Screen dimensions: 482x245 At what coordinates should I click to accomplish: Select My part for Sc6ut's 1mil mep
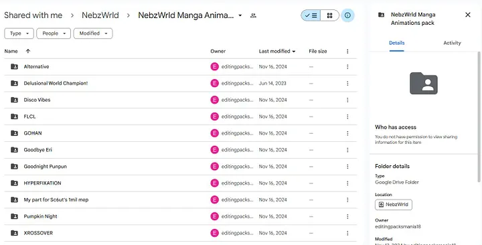pyautogui.click(x=56, y=199)
